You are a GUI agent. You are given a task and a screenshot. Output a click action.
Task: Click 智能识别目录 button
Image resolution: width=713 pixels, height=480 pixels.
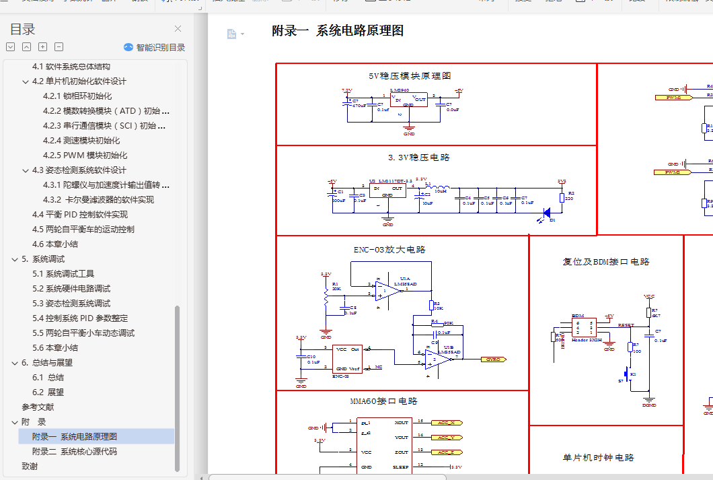(x=155, y=47)
